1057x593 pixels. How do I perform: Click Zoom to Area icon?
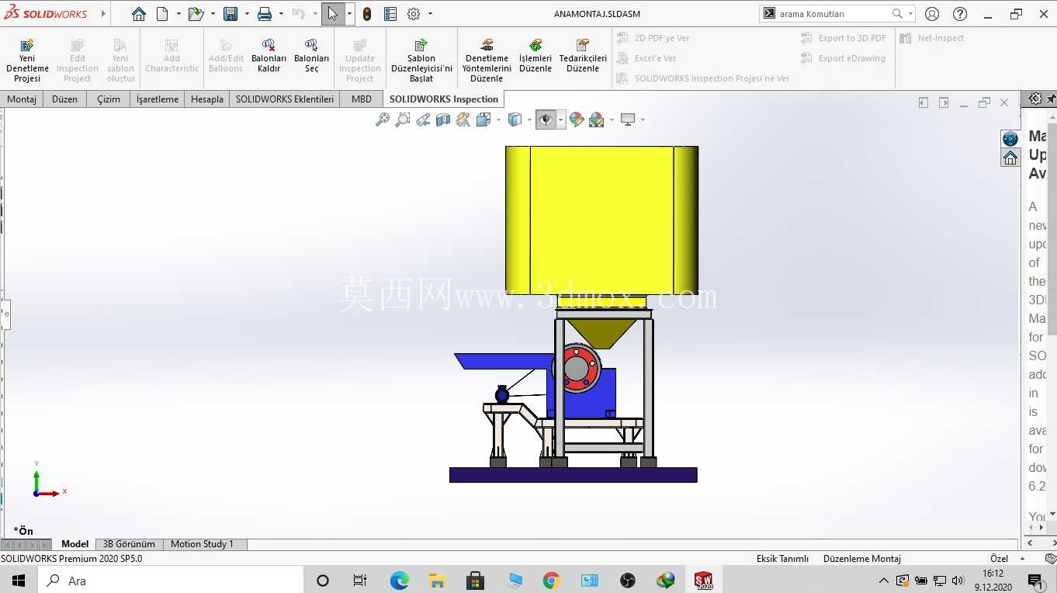point(403,120)
